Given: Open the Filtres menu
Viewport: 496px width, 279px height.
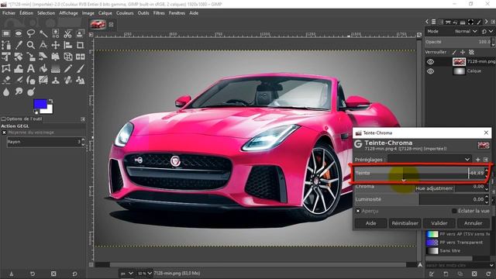Looking at the screenshot, I should 159,13.
